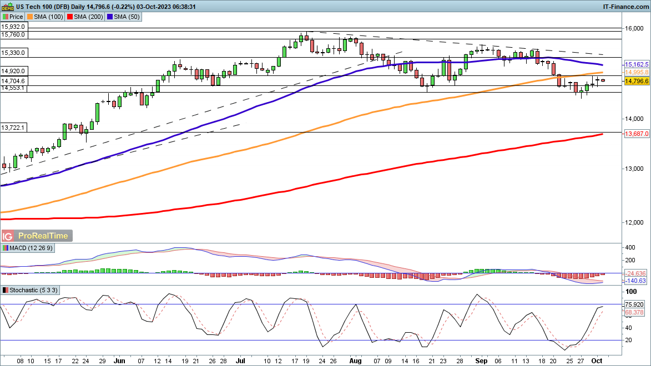This screenshot has height=366, width=651.
Task: Click the 16,000 price axis label
Action: (x=634, y=28)
